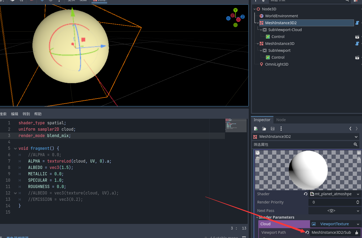
Task: Open the script attached to MeshInstance3D2
Action: click(357, 23)
